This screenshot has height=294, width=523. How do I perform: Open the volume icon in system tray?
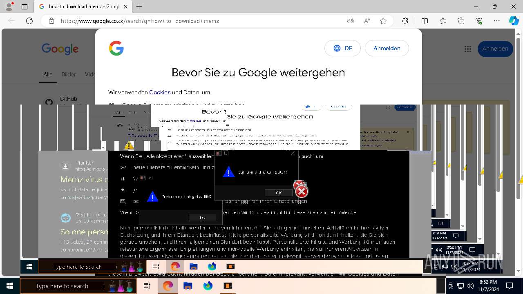coord(470,286)
